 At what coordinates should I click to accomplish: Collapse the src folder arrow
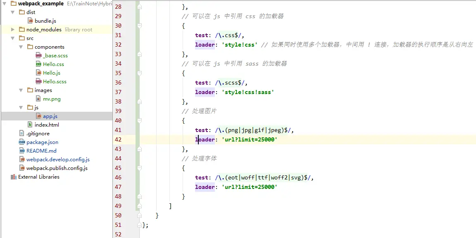13,38
